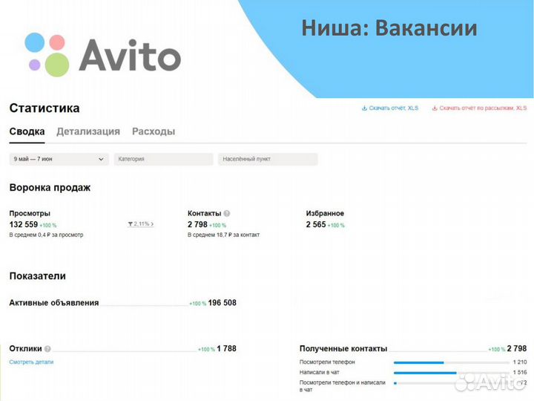Click the Отклики value 1 788
Screen dimensions: 534x401
(226, 348)
